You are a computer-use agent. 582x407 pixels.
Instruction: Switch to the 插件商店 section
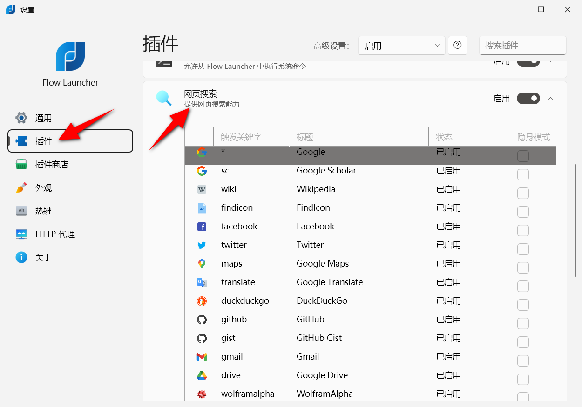[53, 164]
